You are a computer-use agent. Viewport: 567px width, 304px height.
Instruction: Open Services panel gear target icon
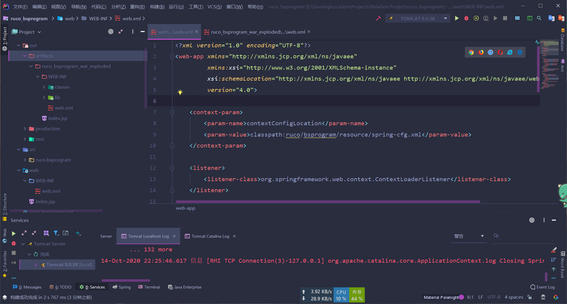[x=532, y=220]
